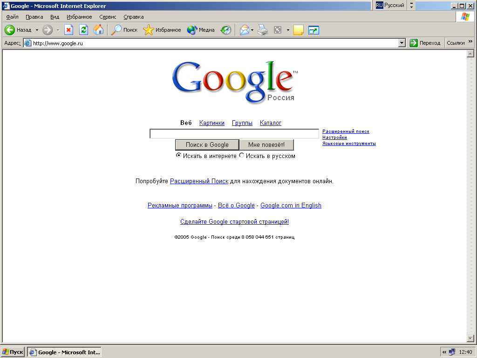Click into the Google search input field
This screenshot has height=358, width=477.
pos(234,133)
